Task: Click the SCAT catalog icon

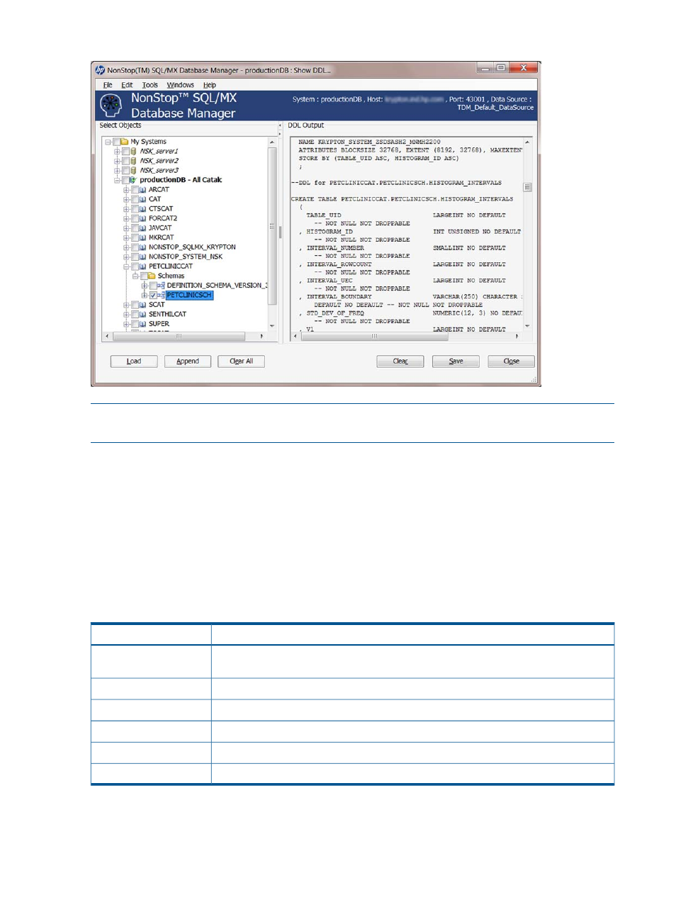Action: (142, 305)
